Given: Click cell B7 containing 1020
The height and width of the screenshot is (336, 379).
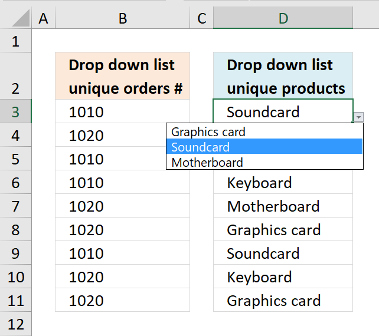Looking at the screenshot, I should [x=123, y=206].
